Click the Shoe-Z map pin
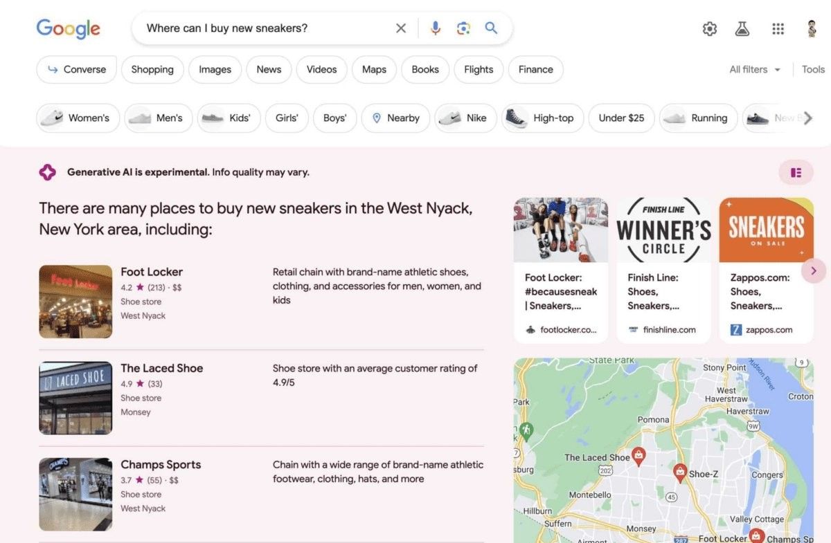This screenshot has height=543, width=831. coord(679,473)
